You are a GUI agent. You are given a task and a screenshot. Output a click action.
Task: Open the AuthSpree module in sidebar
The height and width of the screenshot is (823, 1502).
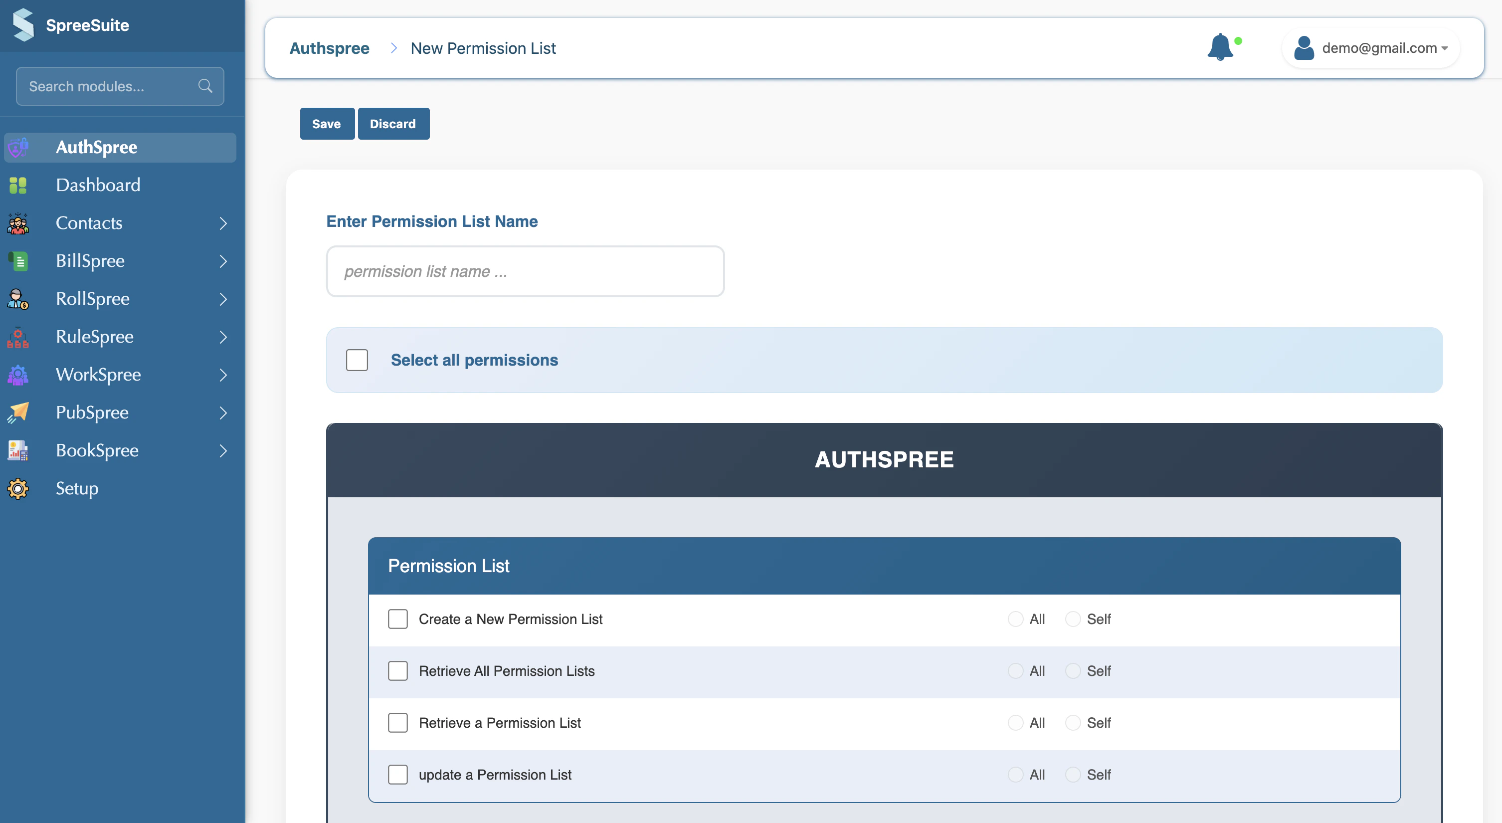(x=120, y=147)
